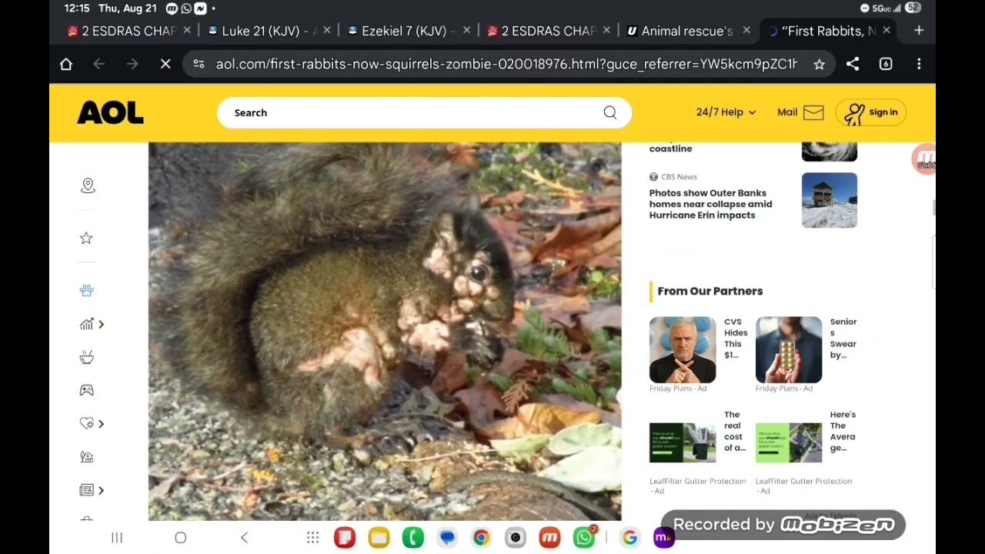Image resolution: width=985 pixels, height=554 pixels.
Task: Switch to the Luke 21 (KJV) tab
Action: tap(262, 31)
